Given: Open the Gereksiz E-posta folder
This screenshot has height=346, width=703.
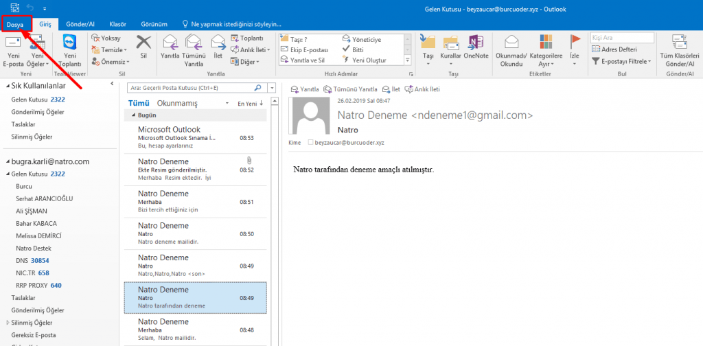Looking at the screenshot, I should 34,335.
